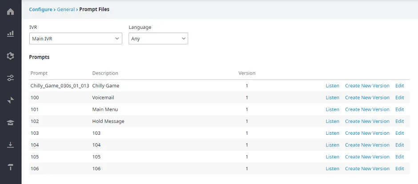Open the Language dropdown showing Any
418x184 pixels.
click(x=158, y=39)
